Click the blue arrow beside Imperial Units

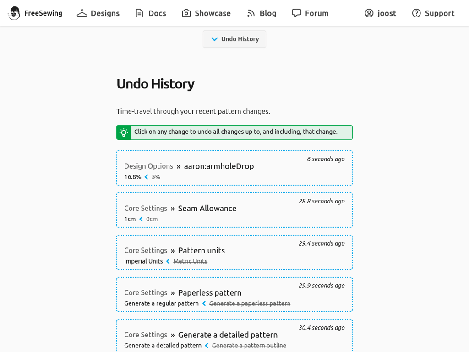coord(168,261)
